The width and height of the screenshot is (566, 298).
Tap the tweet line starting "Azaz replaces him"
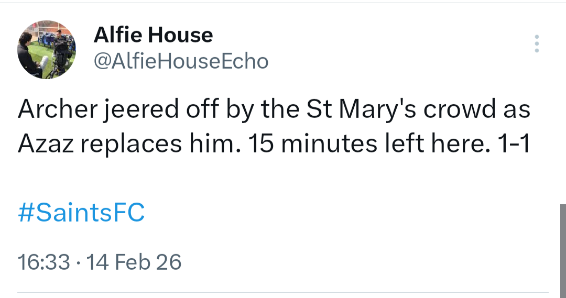click(x=274, y=142)
